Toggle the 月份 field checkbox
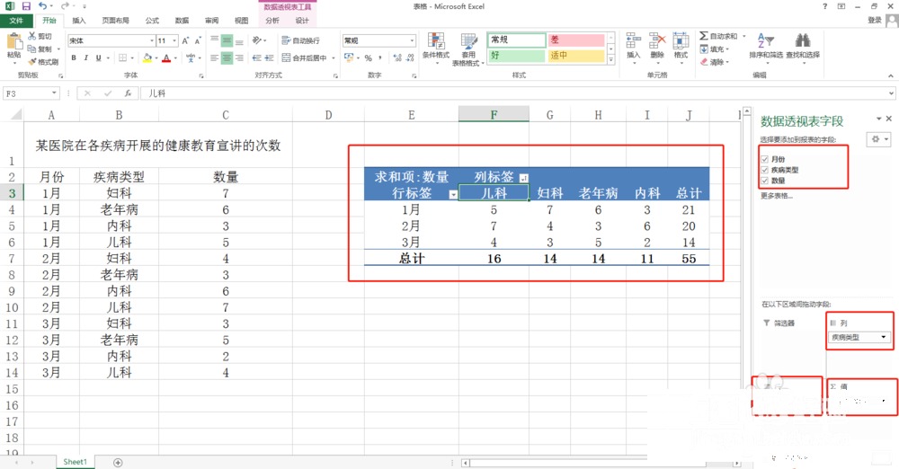The image size is (899, 469). (x=764, y=159)
